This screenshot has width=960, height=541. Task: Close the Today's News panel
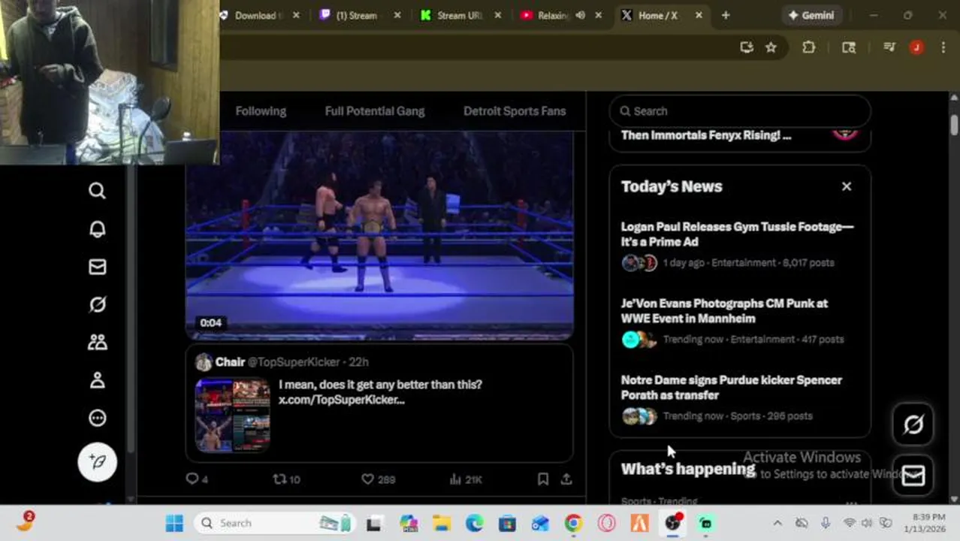click(x=847, y=186)
